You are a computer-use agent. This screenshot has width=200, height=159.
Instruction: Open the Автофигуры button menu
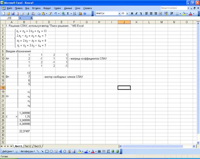[27, 151]
